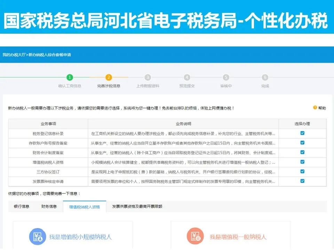Click step 1 circle 确认工商信息

[x=70, y=77]
